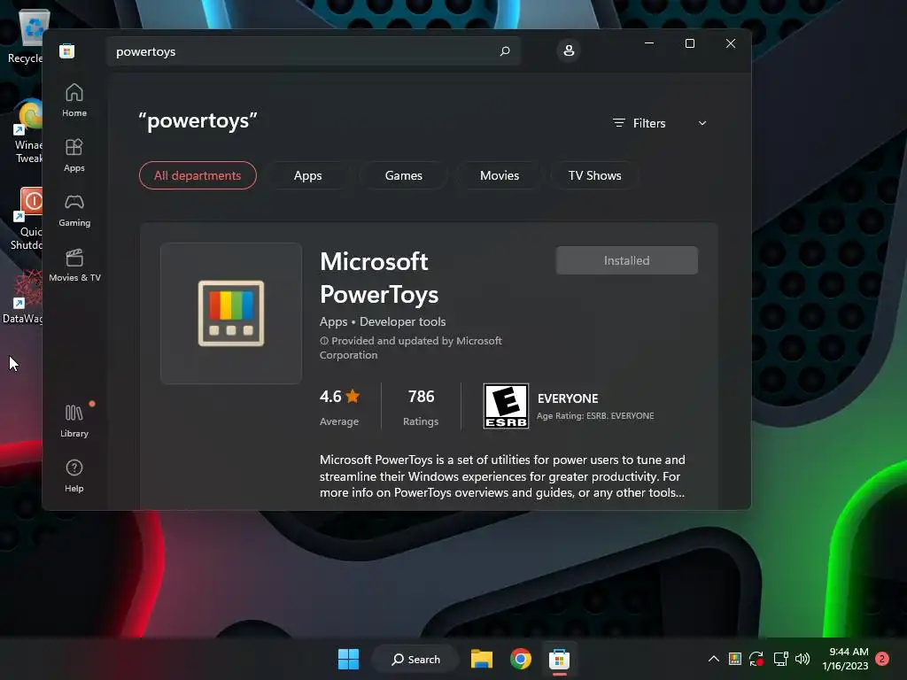Maximize the Microsoft Store window
The width and height of the screenshot is (907, 680).
click(689, 43)
